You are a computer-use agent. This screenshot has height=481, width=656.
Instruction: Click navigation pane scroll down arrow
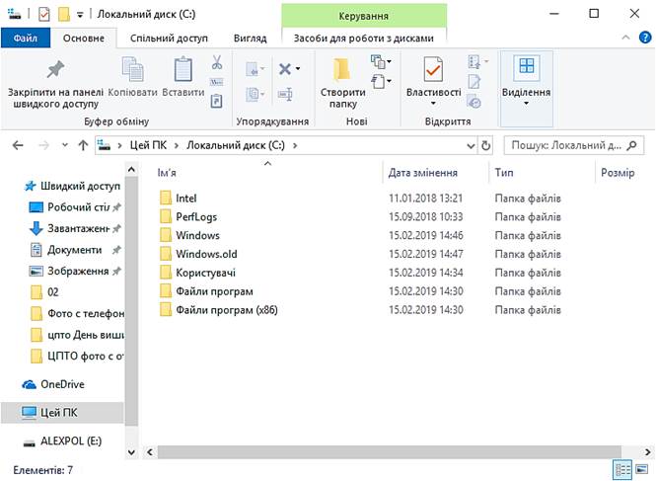[x=131, y=452]
